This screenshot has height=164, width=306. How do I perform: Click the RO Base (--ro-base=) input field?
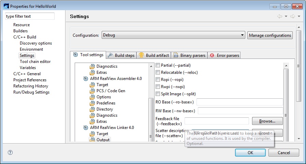239,102
